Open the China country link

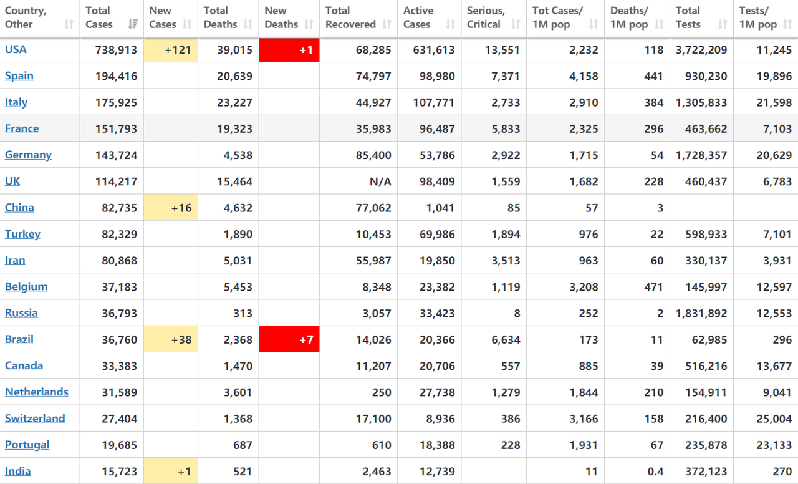pos(19,207)
